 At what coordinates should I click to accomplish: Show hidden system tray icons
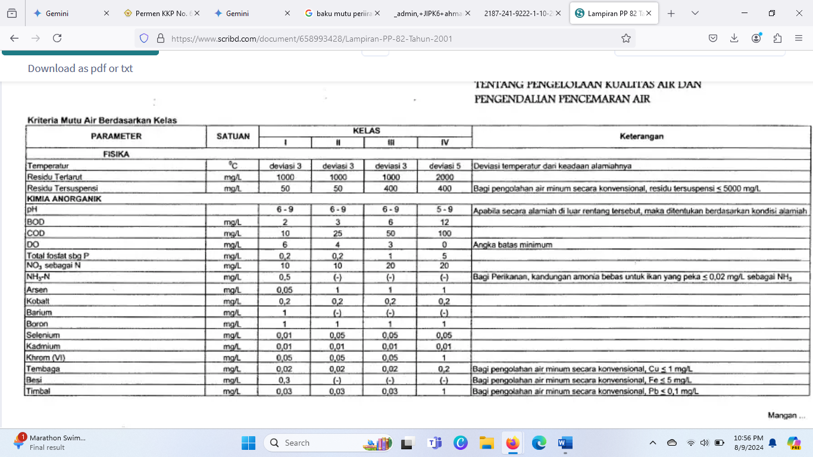653,443
